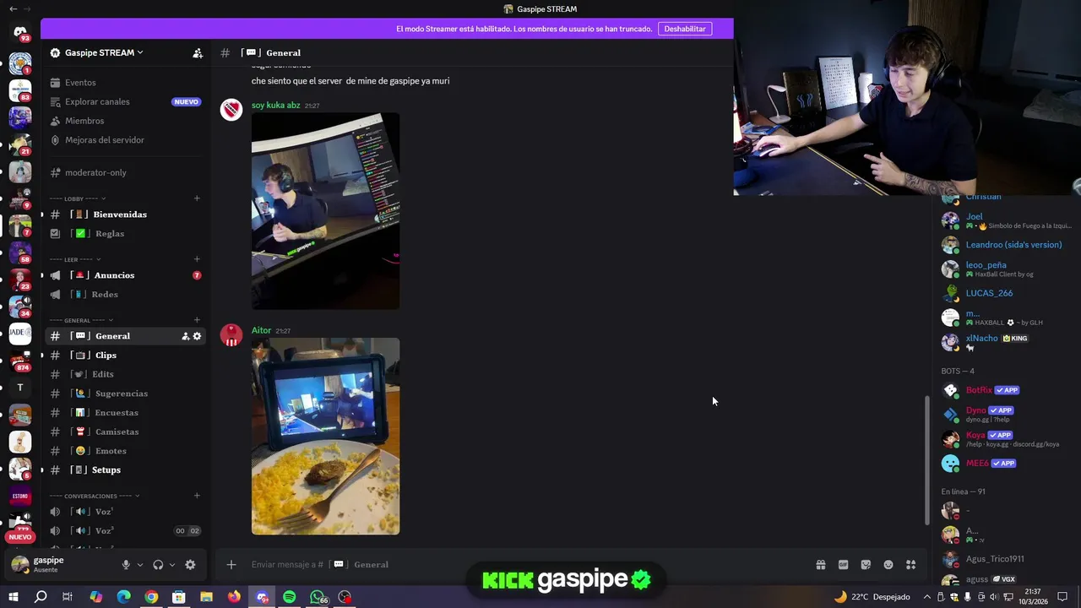
Task: Toggle deafen headphones in user panel
Action: pyautogui.click(x=158, y=565)
